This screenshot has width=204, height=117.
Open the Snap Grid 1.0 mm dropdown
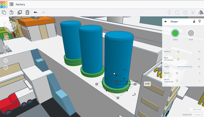click(x=198, y=115)
